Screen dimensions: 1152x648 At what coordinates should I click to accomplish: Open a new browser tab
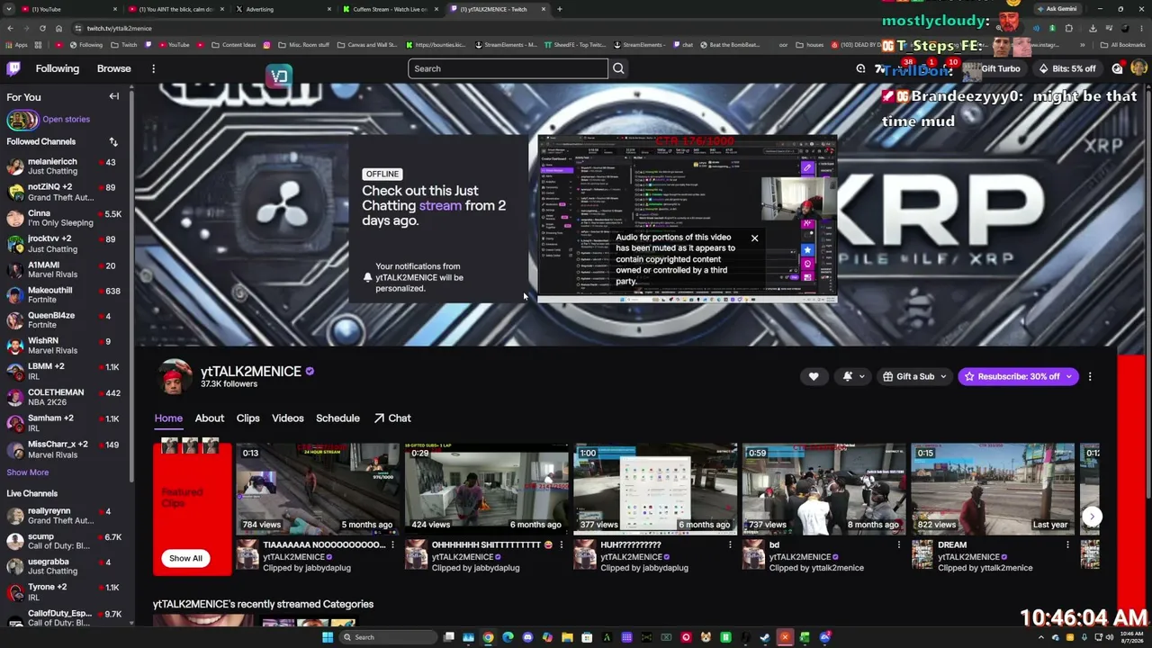(x=560, y=9)
